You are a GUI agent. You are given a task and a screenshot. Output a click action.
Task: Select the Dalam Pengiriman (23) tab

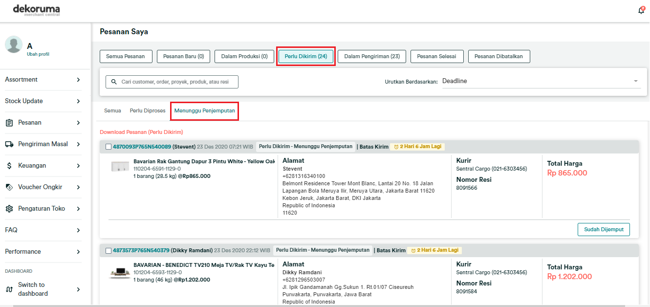pos(372,56)
